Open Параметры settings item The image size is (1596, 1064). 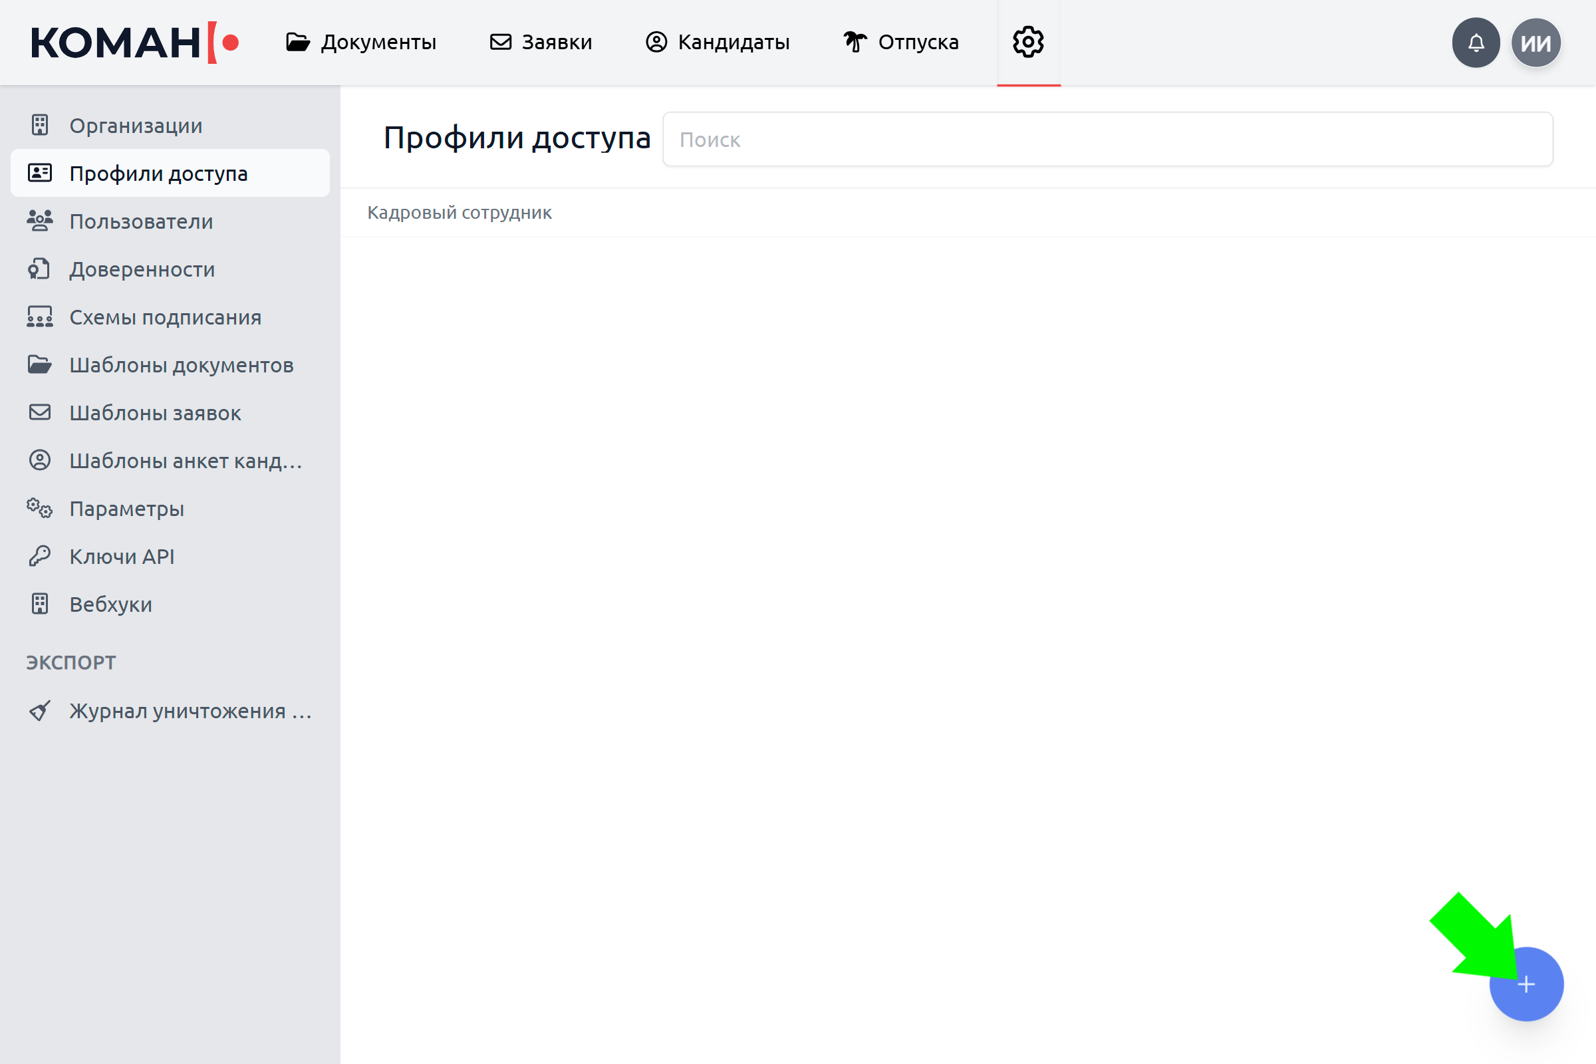tap(126, 508)
